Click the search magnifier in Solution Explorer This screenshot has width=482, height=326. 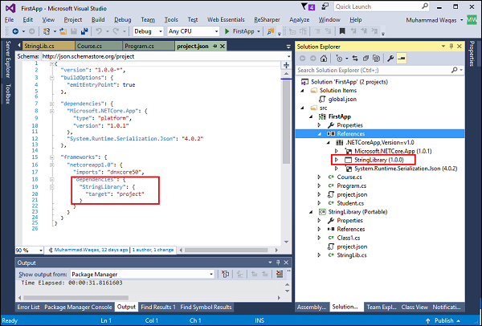[455, 71]
